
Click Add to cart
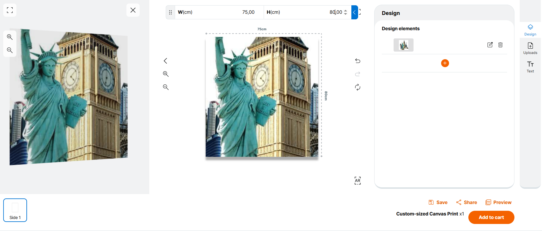coord(491,217)
